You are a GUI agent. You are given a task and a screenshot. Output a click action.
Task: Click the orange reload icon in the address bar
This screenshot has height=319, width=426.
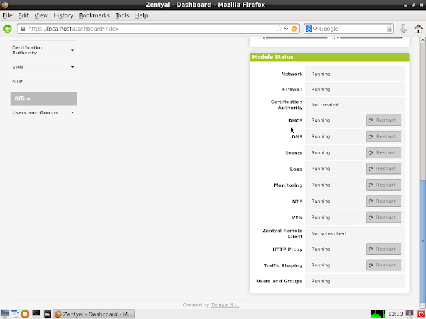coord(294,29)
